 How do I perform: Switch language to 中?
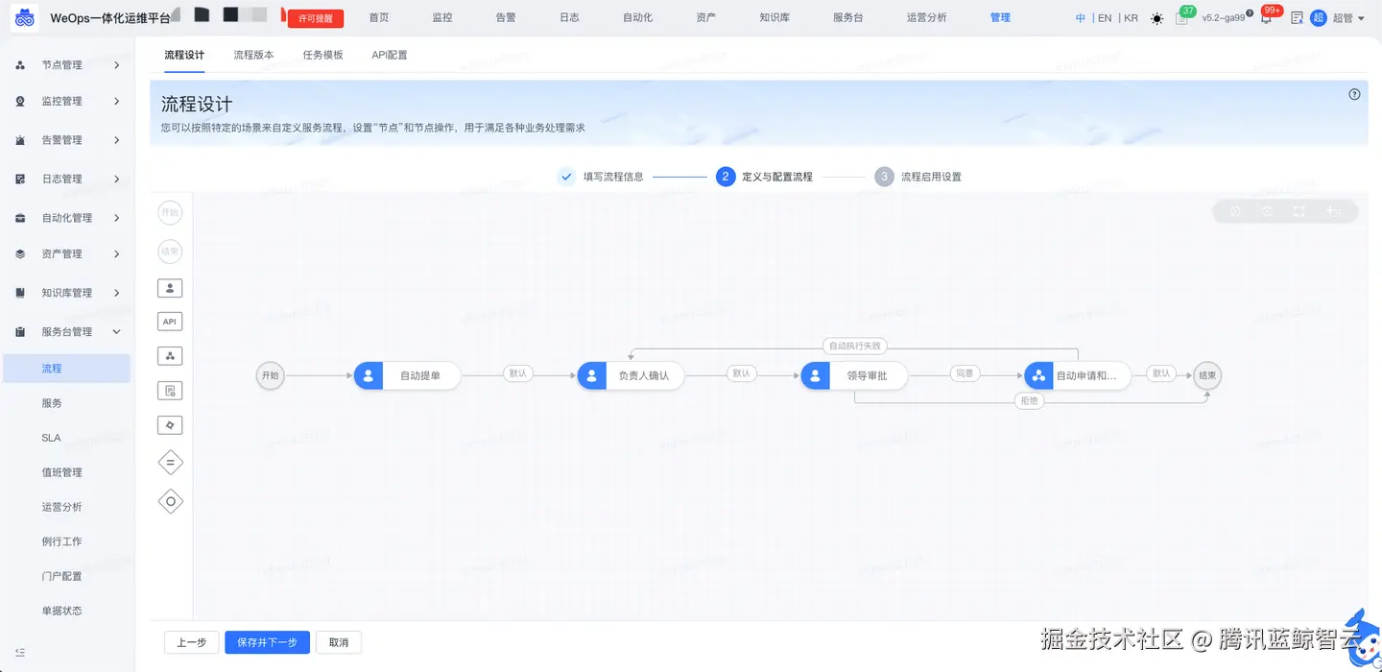(x=1081, y=18)
